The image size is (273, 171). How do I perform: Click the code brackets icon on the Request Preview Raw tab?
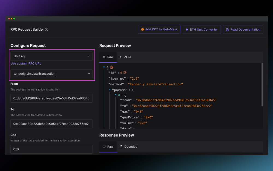(104, 57)
